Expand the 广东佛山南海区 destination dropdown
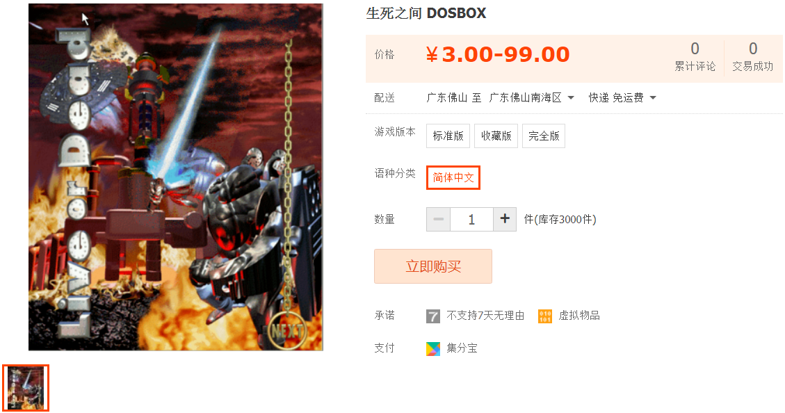This screenshot has width=785, height=413. 532,97
